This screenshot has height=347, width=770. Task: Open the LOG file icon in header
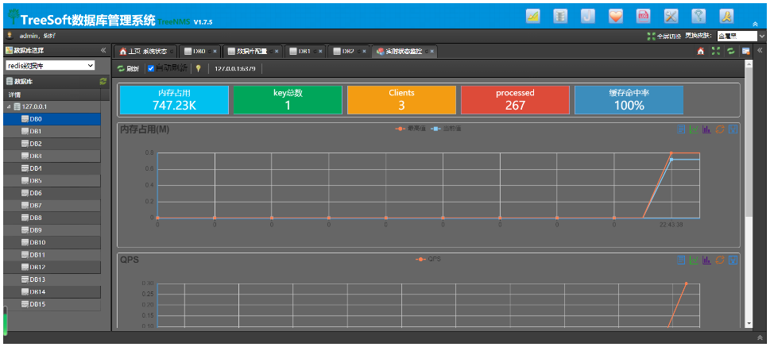[644, 16]
